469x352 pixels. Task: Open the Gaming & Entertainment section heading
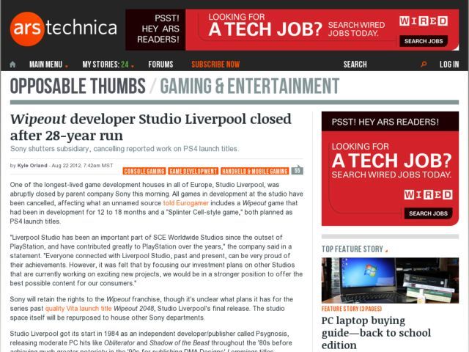coord(249,87)
